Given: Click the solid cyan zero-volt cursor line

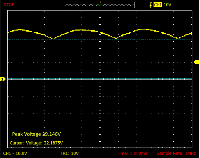Looking at the screenshot, I should [x=99, y=78].
